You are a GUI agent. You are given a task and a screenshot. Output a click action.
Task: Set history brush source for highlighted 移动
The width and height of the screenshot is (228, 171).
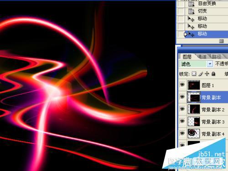(x=181, y=34)
